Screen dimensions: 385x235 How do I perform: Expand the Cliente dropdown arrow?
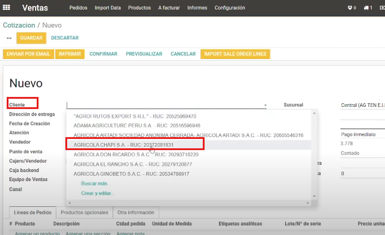[265, 105]
